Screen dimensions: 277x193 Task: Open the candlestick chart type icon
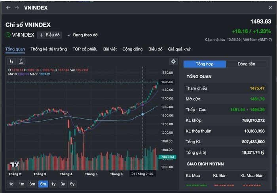[x=11, y=62]
